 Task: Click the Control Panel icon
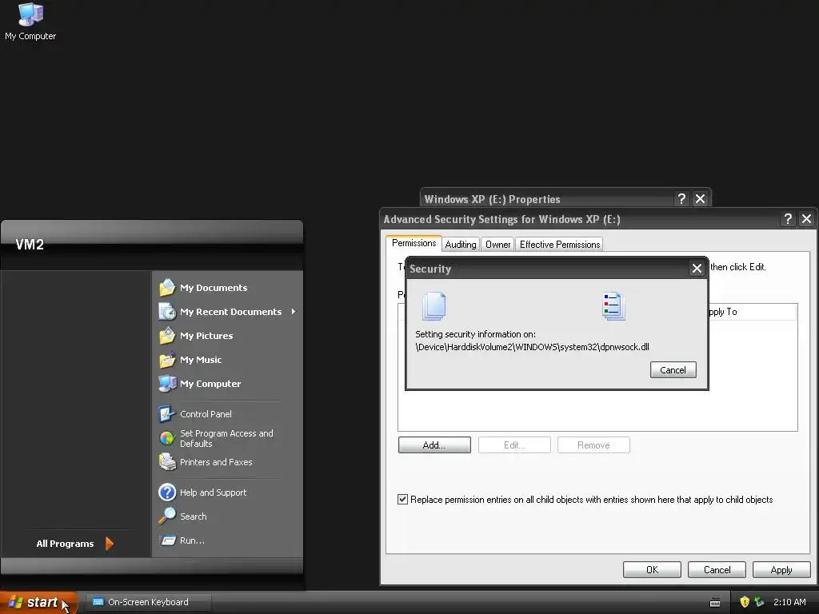click(167, 413)
